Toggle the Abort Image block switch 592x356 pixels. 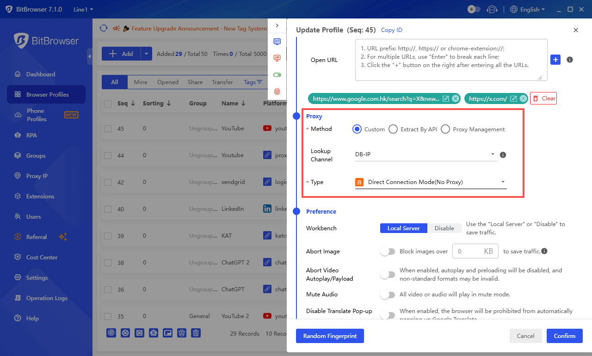point(388,251)
